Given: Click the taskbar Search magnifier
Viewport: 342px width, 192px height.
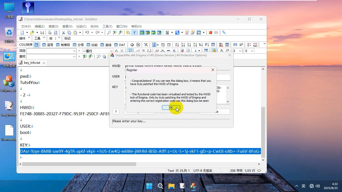Looking at the screenshot, I should pyautogui.click(x=160, y=186).
